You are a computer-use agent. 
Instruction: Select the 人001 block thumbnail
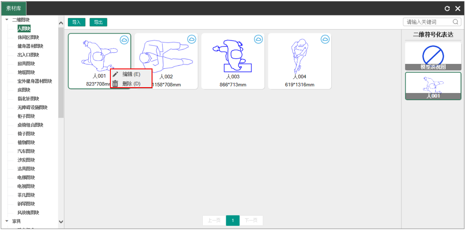click(x=99, y=61)
